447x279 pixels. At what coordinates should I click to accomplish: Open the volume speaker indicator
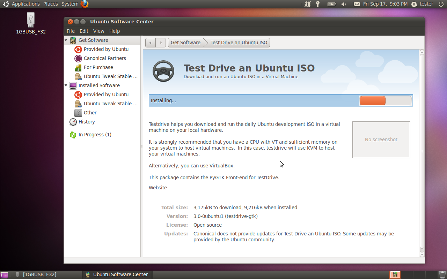pos(344,4)
